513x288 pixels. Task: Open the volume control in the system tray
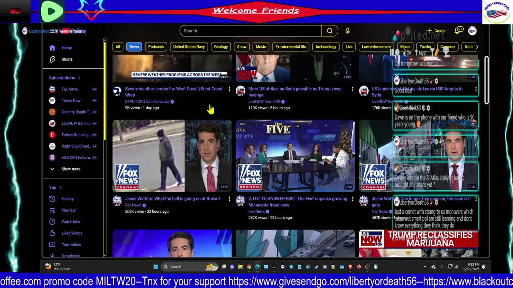pos(457,267)
